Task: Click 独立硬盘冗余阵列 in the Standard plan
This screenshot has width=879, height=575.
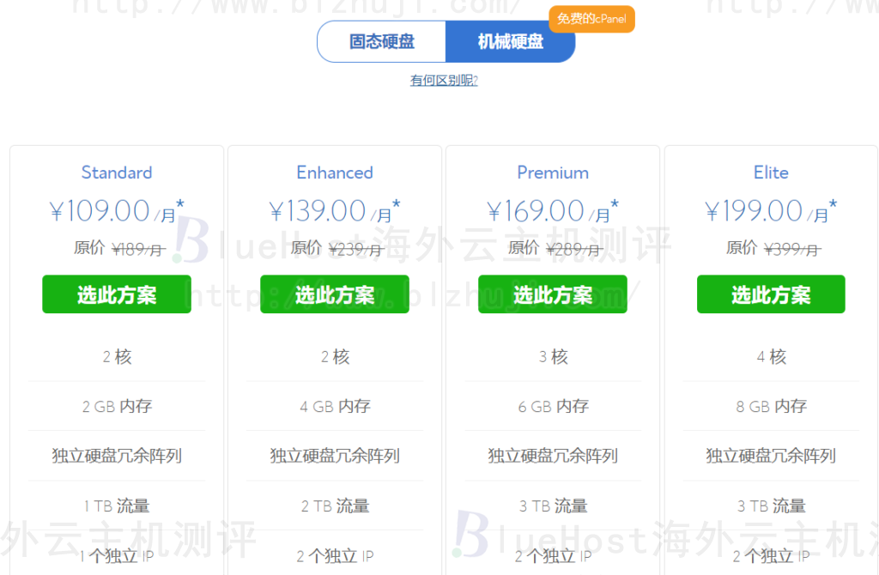Action: 117,456
